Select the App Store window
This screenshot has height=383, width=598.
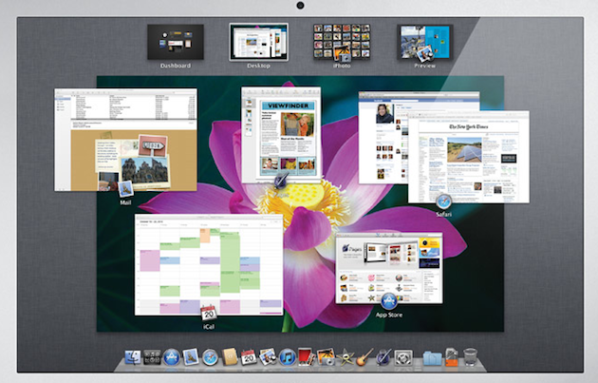(x=389, y=268)
